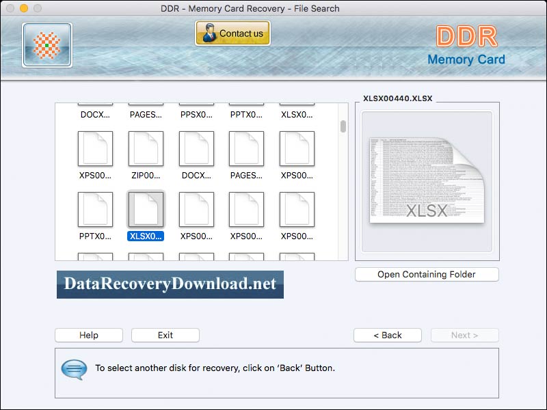Click the highlighted XLSX0... file icon
Image resolution: width=547 pixels, height=410 pixels.
click(146, 209)
